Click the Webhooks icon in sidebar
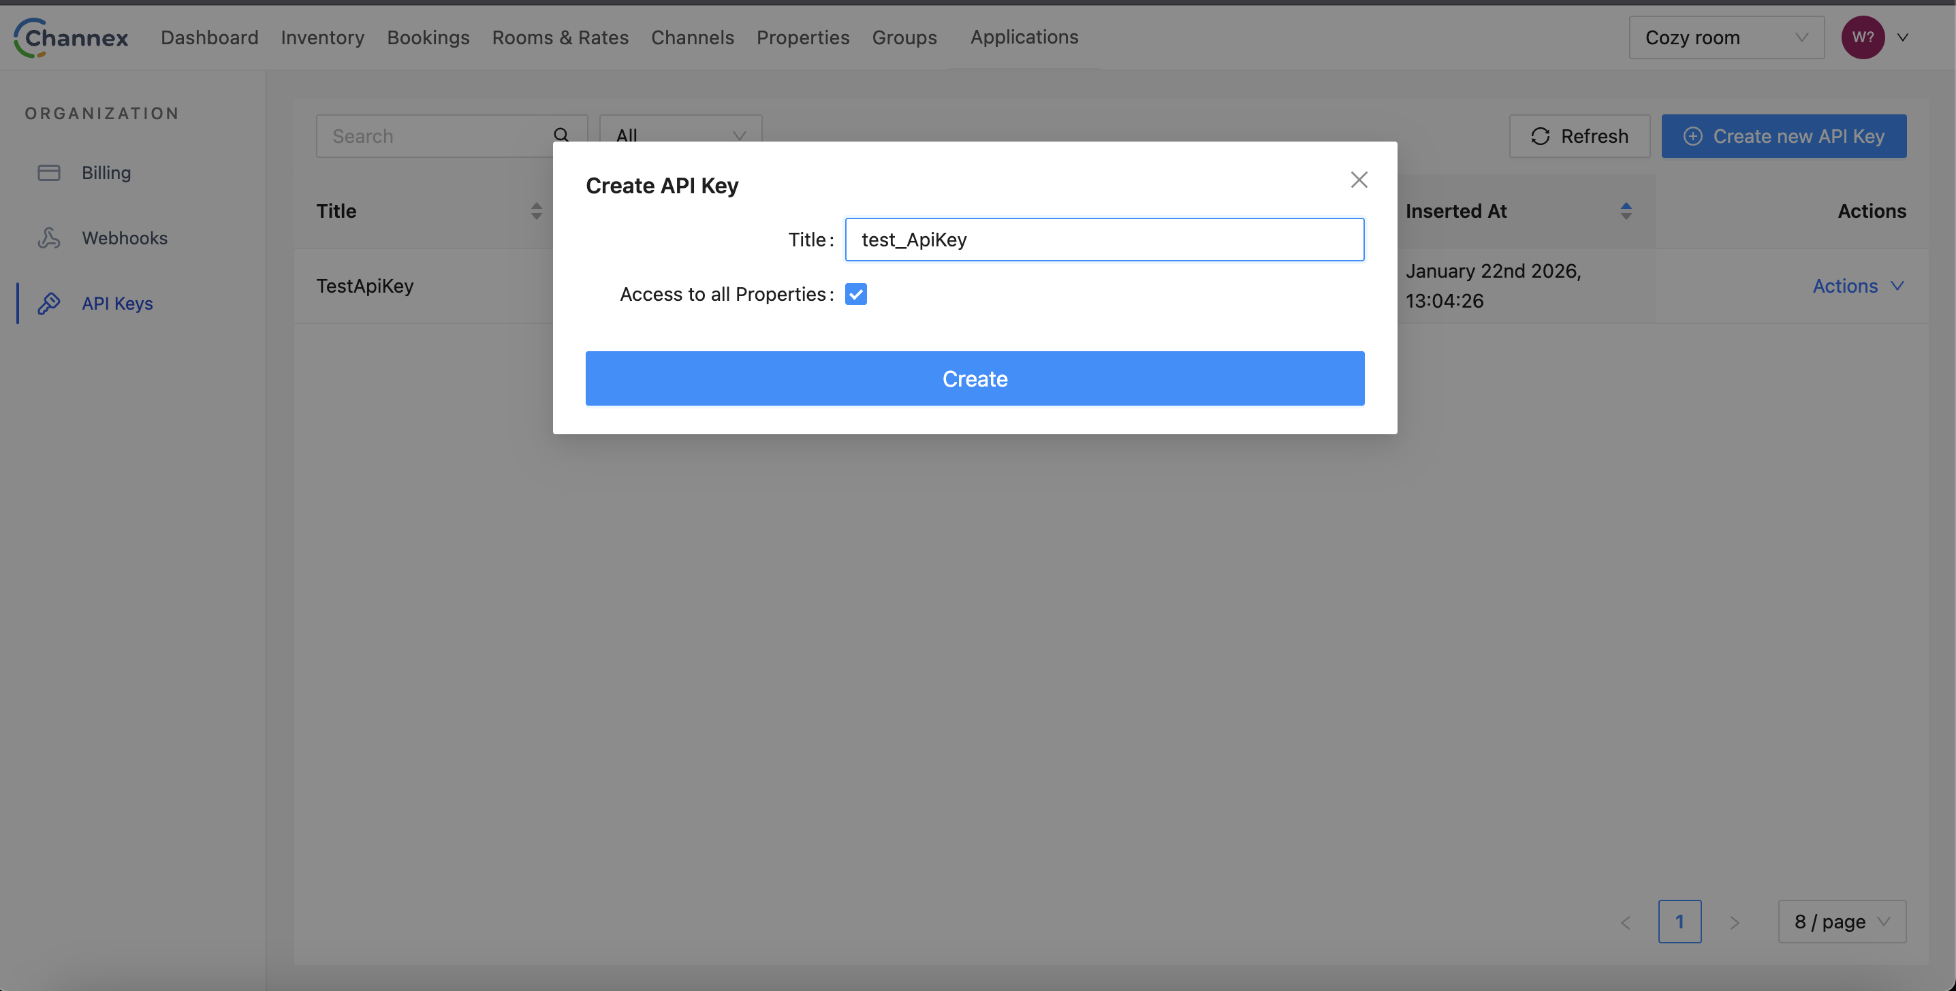1956x991 pixels. pyautogui.click(x=48, y=238)
